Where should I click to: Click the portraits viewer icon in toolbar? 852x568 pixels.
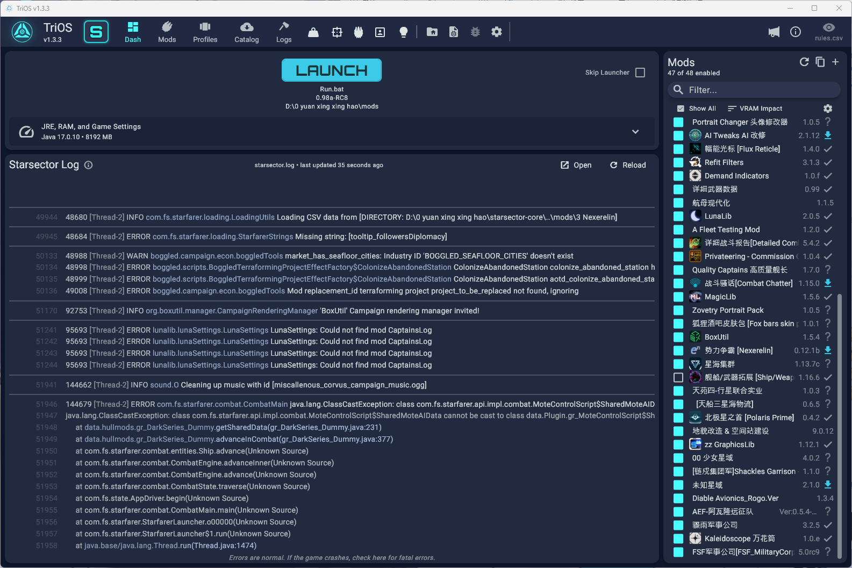pyautogui.click(x=380, y=32)
